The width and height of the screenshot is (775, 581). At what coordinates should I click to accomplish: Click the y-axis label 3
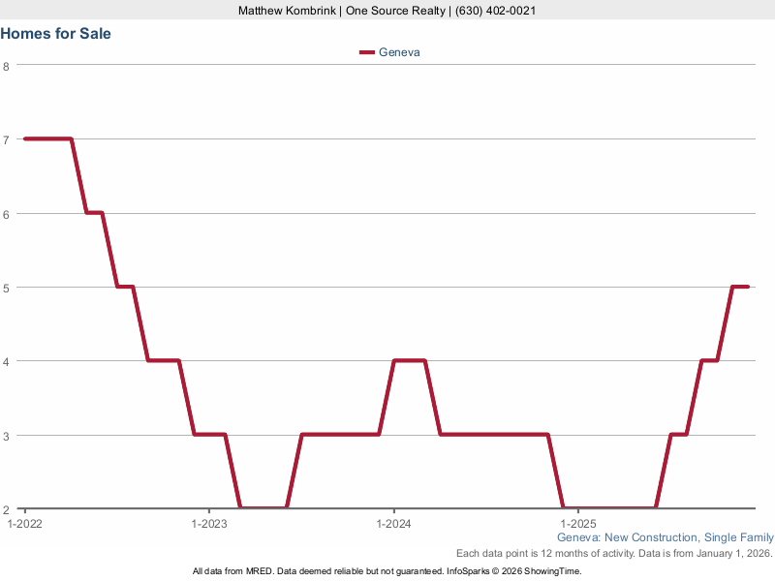[6, 436]
